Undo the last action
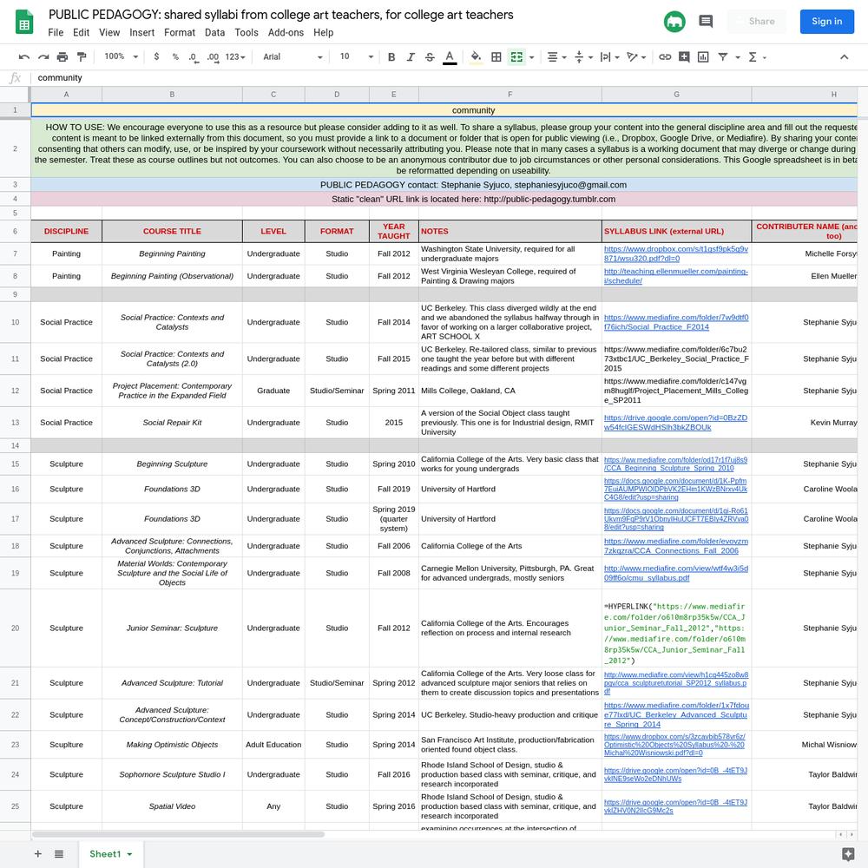Screen dimensions: 868x868 23,57
